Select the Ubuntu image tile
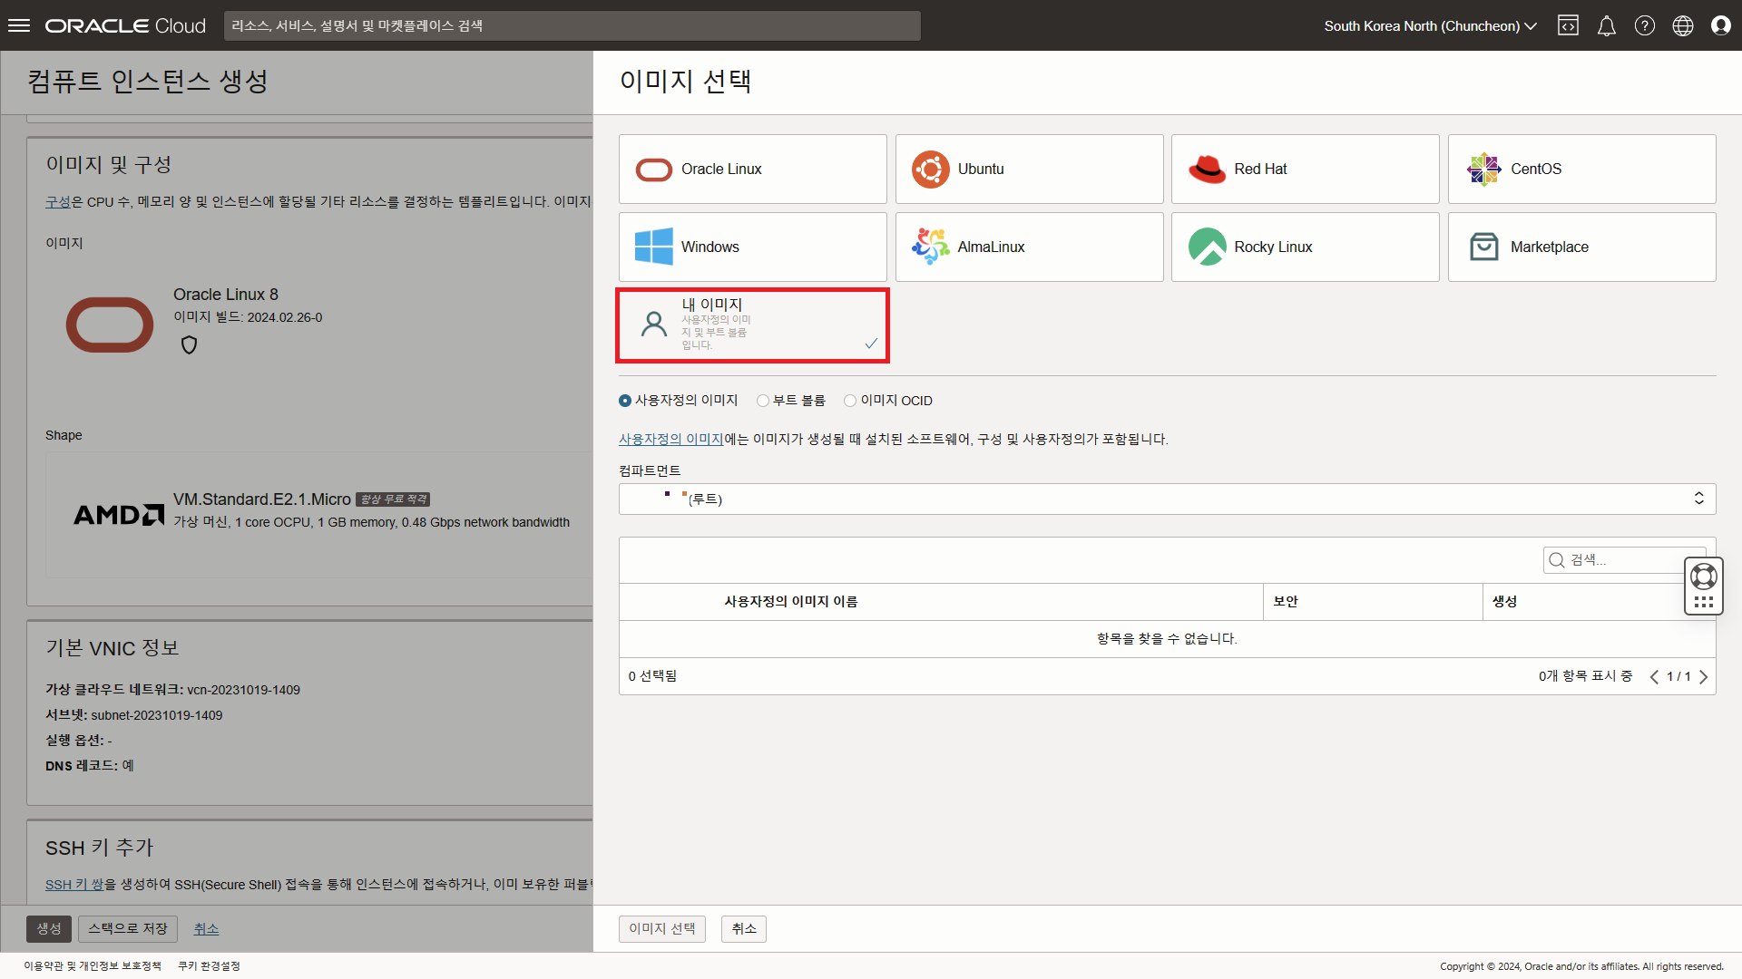 click(x=1029, y=170)
